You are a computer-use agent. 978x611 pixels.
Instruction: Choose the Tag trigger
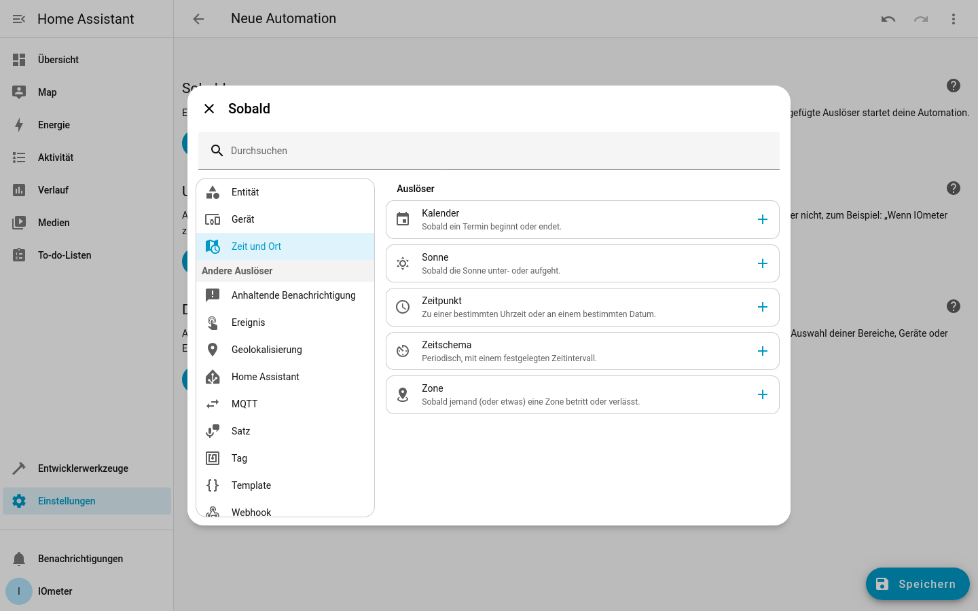point(285,458)
